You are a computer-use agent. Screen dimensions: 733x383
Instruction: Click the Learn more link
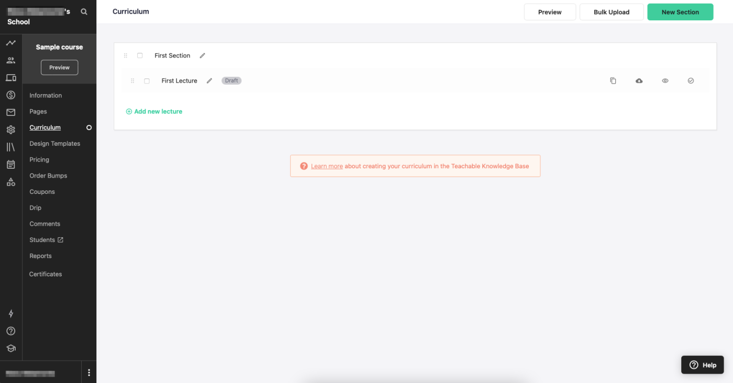point(327,166)
